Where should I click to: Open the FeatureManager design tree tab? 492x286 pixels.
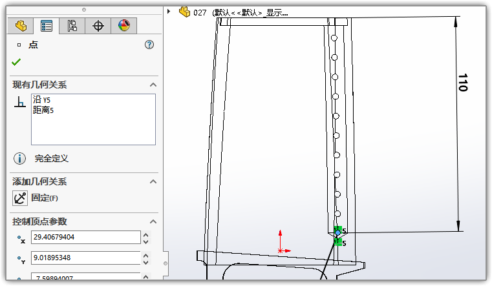[x=21, y=26]
